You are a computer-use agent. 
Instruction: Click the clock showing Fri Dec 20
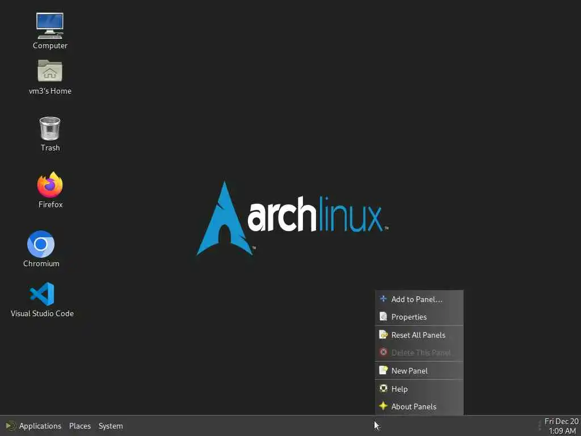(x=561, y=426)
